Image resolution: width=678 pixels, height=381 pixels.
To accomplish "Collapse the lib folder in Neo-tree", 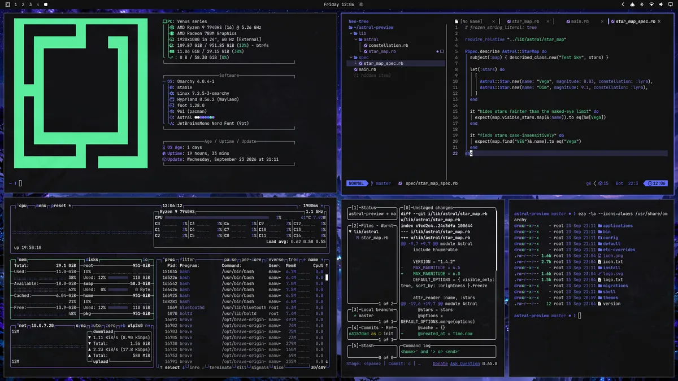I will point(351,33).
